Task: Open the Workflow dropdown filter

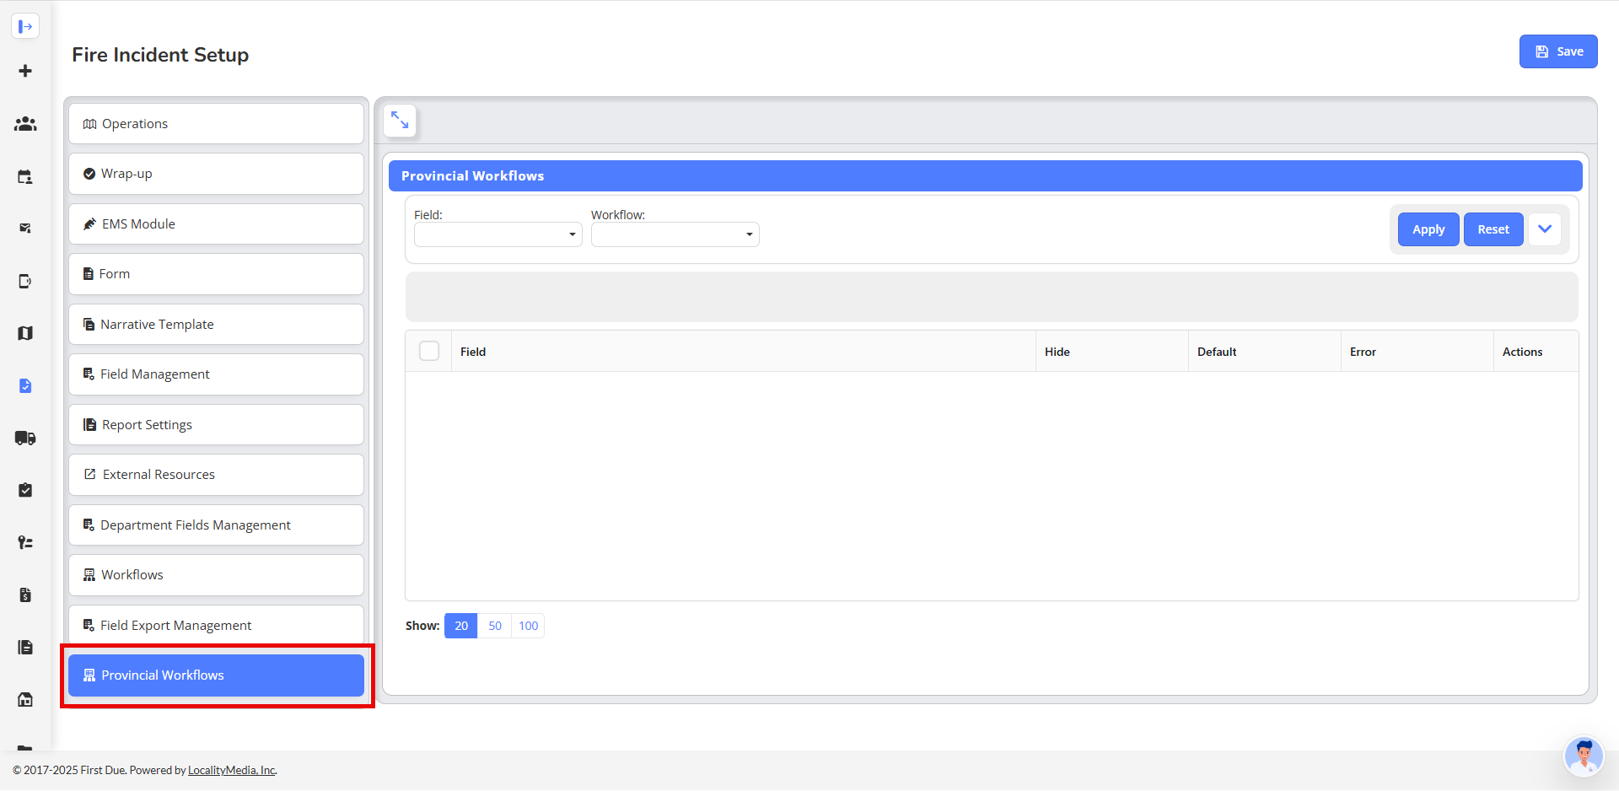Action: point(675,234)
